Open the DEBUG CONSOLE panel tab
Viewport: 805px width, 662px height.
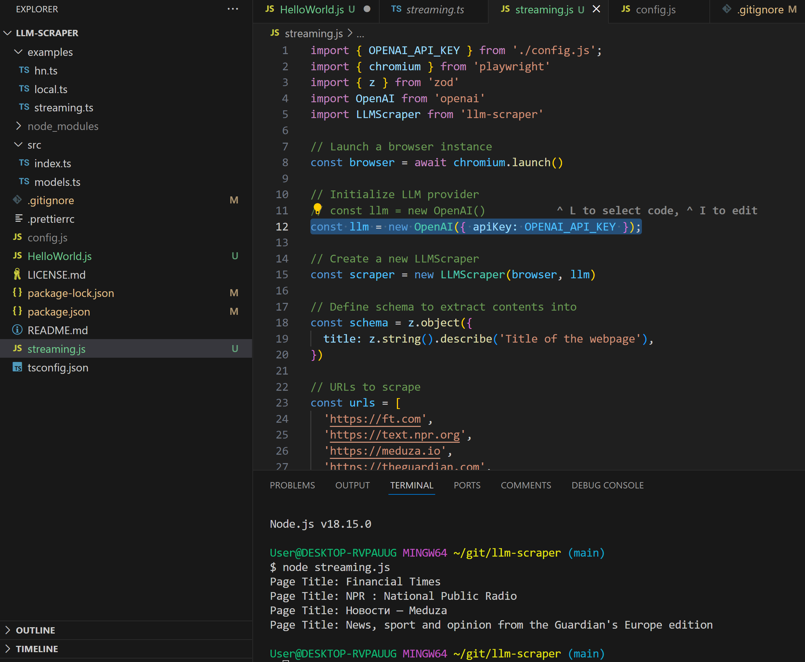point(607,485)
